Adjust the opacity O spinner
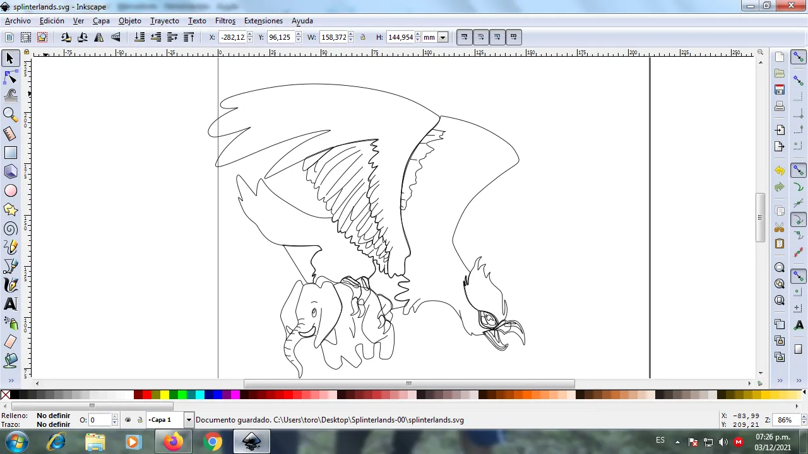 [x=114, y=420]
